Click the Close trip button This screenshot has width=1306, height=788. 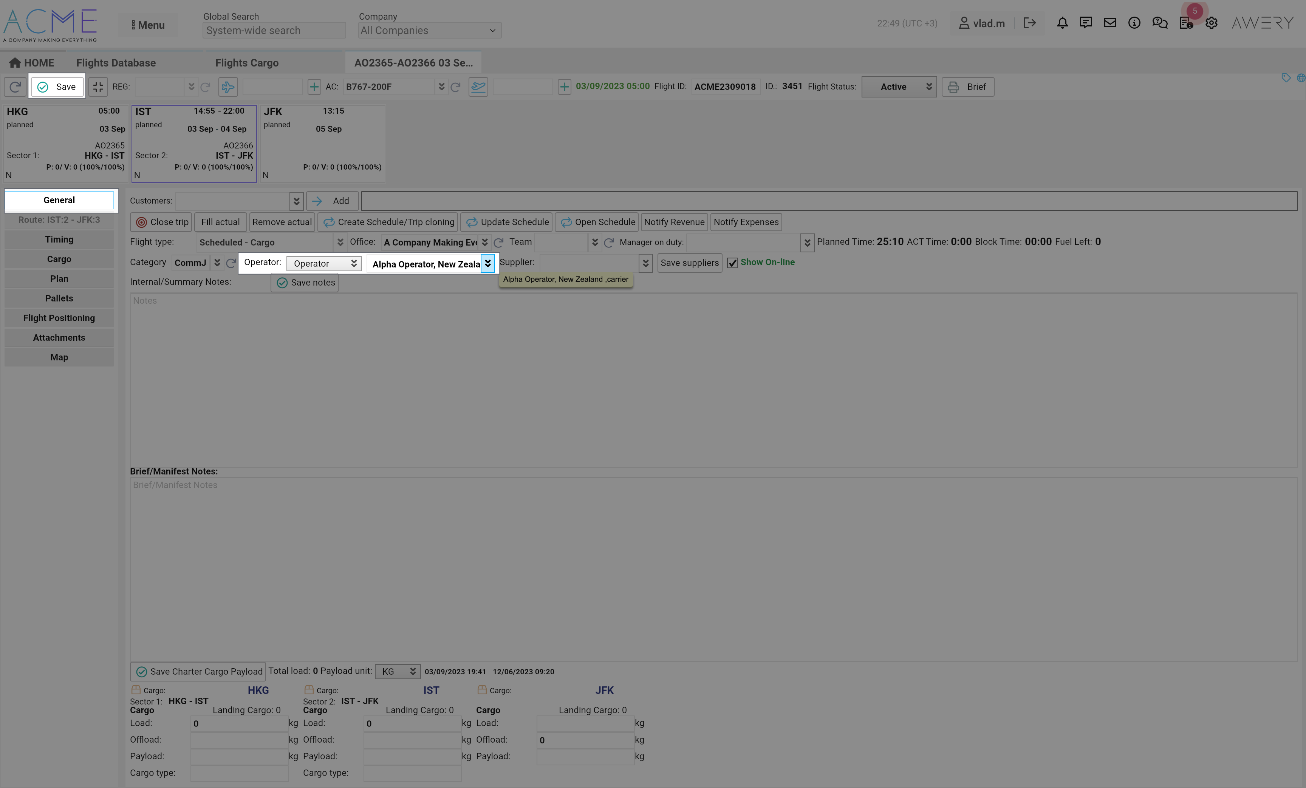point(162,222)
